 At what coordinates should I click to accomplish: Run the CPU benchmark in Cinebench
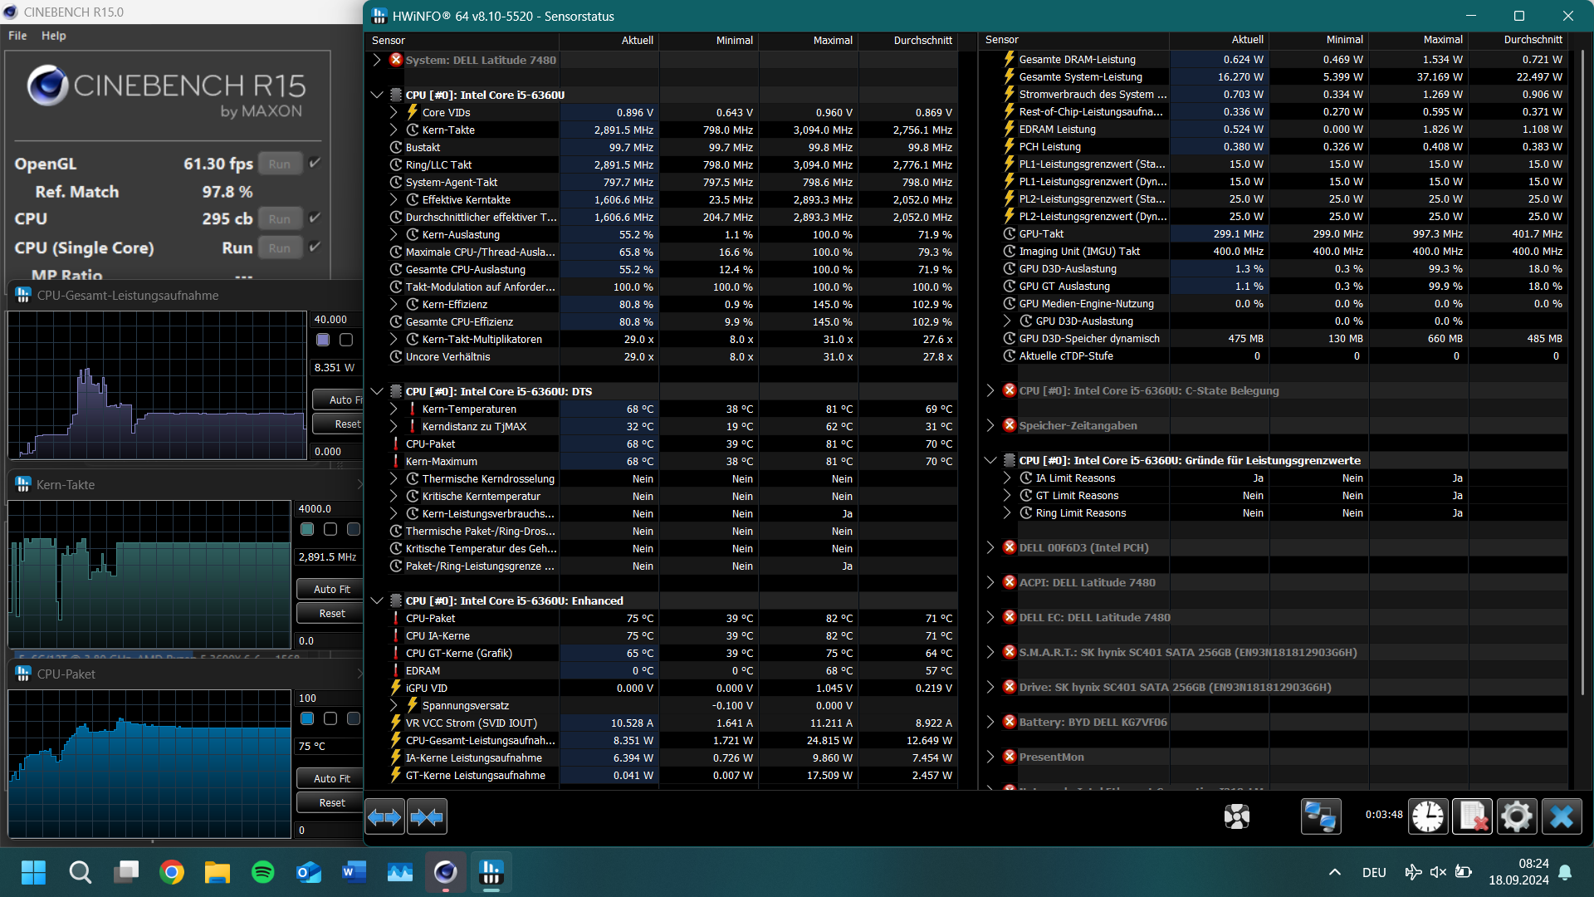click(280, 218)
